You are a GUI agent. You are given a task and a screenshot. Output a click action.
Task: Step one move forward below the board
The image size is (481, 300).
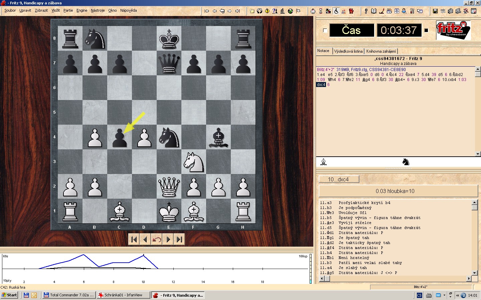point(168,239)
